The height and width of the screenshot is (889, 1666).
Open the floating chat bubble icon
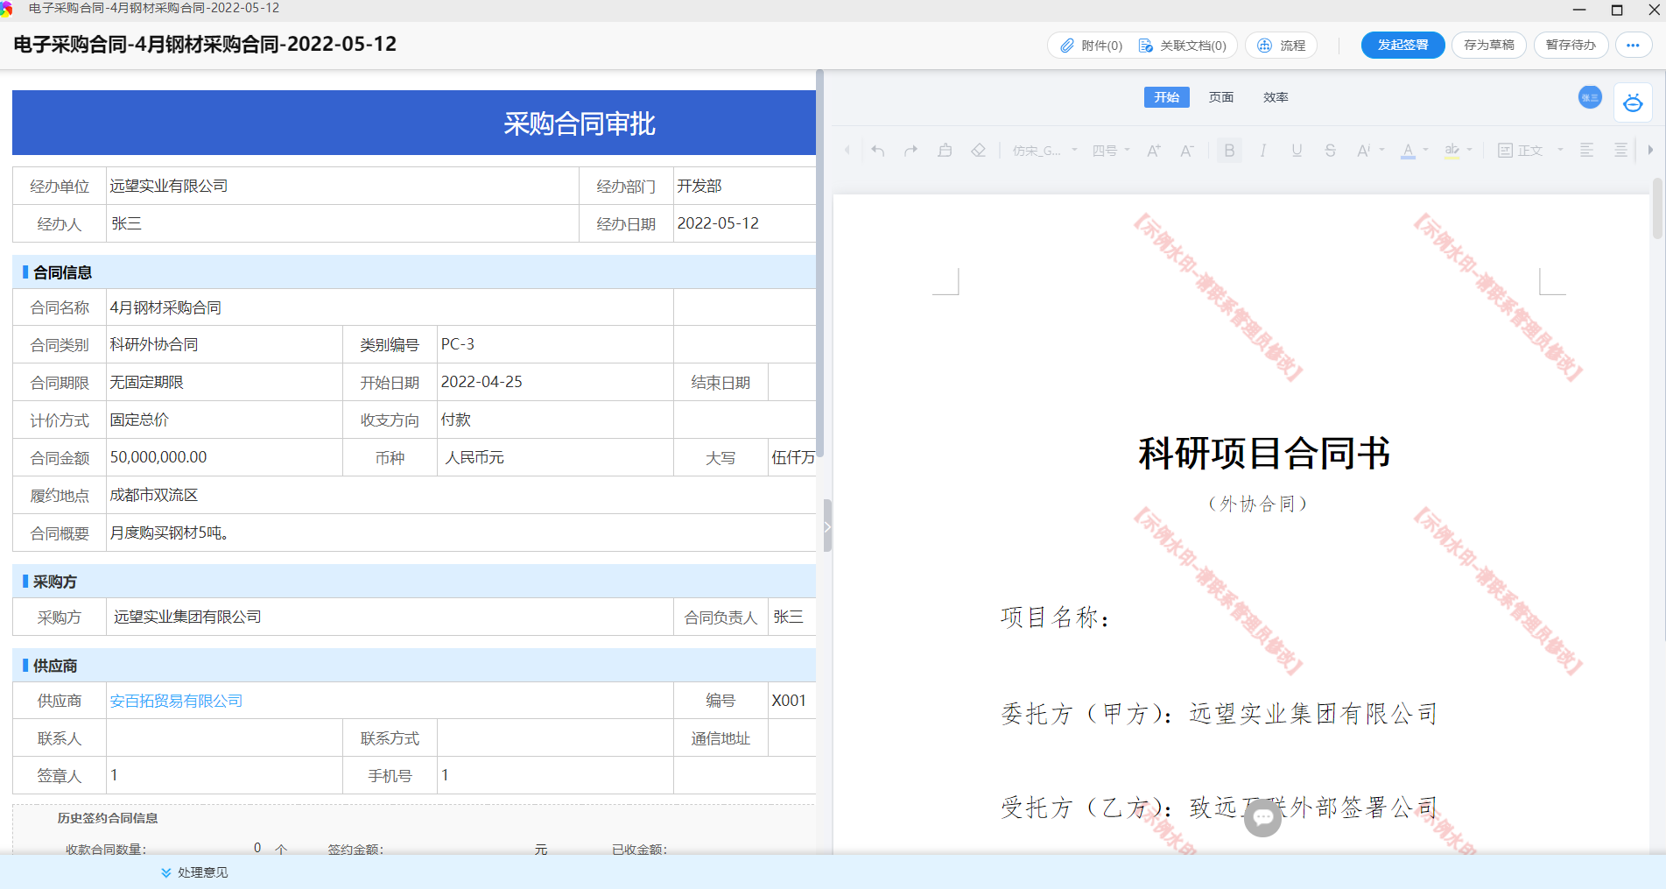coord(1262,817)
